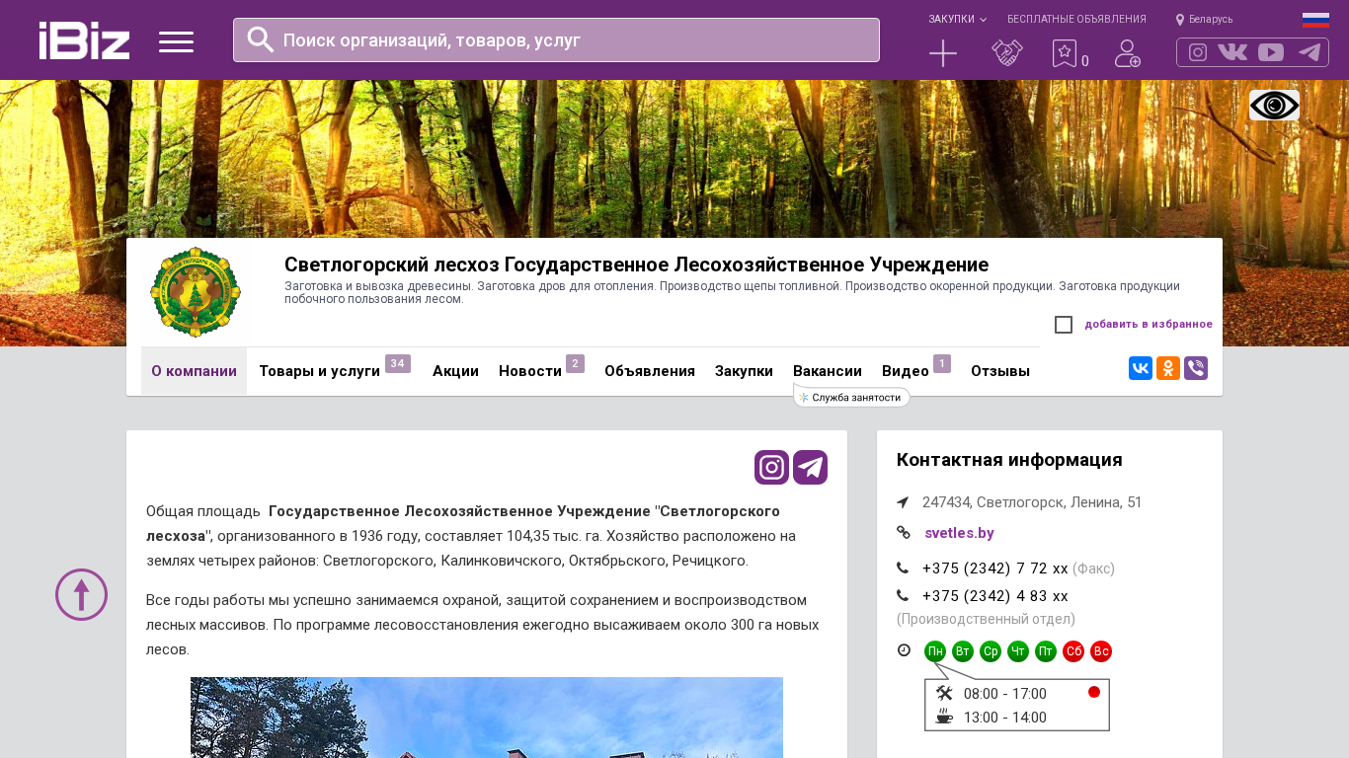
Task: Open the Telegram icon in header
Action: point(1309,52)
